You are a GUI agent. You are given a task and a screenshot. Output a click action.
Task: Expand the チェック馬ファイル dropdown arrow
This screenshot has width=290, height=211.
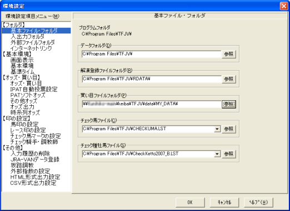click(x=217, y=129)
